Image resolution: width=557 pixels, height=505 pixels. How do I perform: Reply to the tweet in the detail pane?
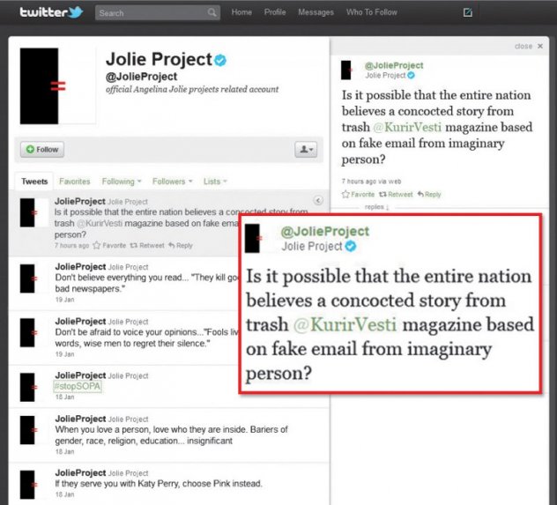429,194
